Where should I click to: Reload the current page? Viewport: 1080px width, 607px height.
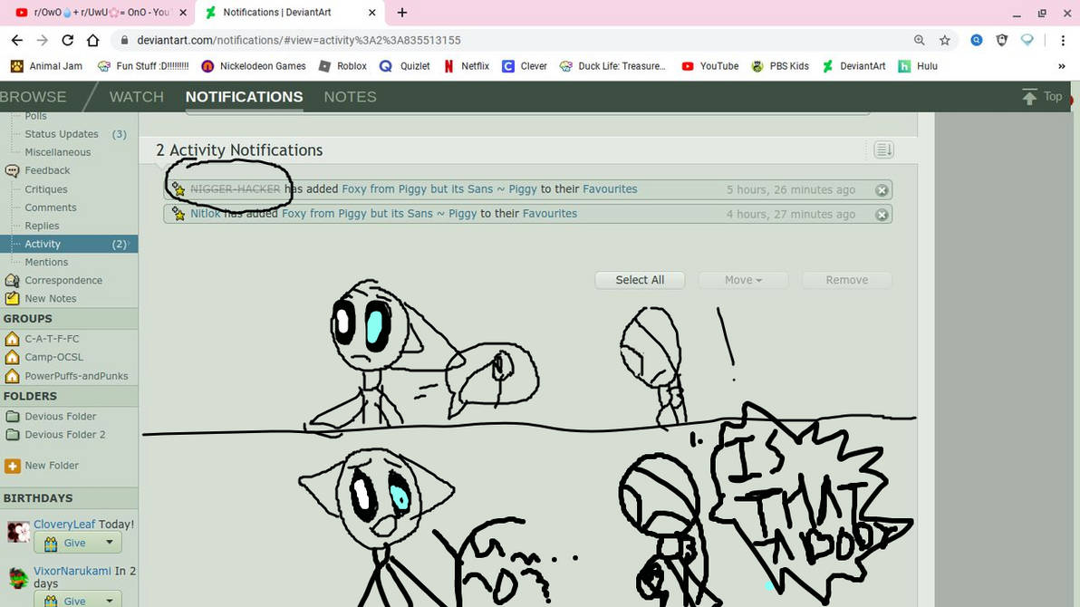[67, 40]
